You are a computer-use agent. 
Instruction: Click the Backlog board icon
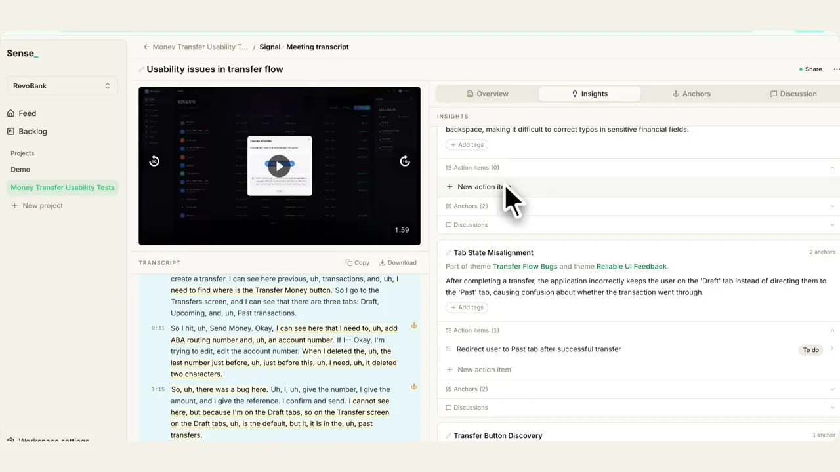click(10, 132)
